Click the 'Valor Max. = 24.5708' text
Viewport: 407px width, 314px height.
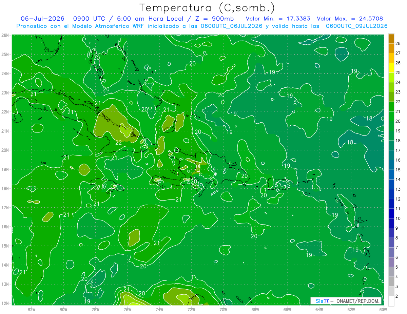[350, 19]
